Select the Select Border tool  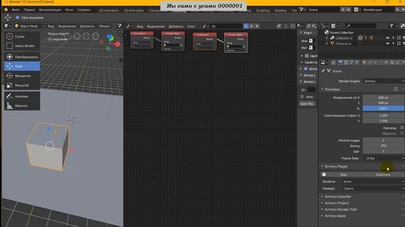pos(22,46)
